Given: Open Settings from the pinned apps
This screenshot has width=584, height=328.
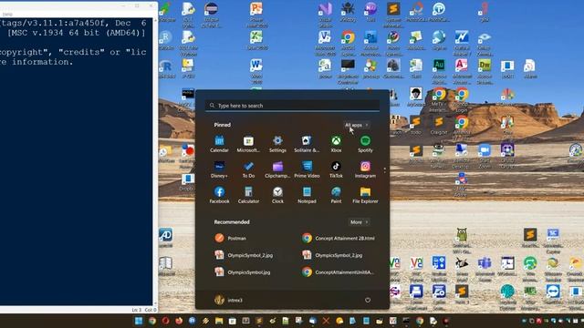Looking at the screenshot, I should coord(277,144).
